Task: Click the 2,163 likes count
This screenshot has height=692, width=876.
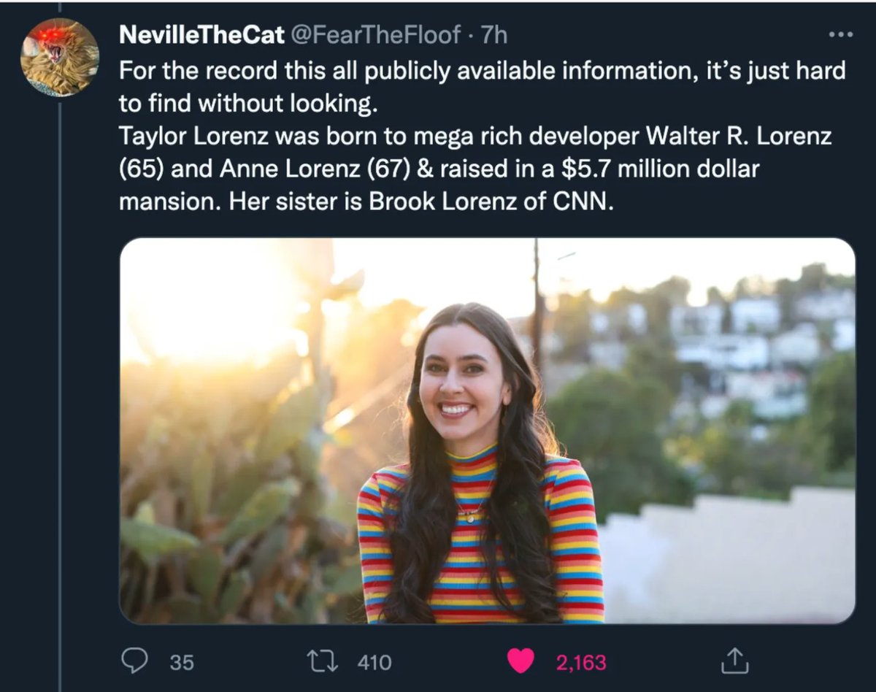Action: coord(581,662)
